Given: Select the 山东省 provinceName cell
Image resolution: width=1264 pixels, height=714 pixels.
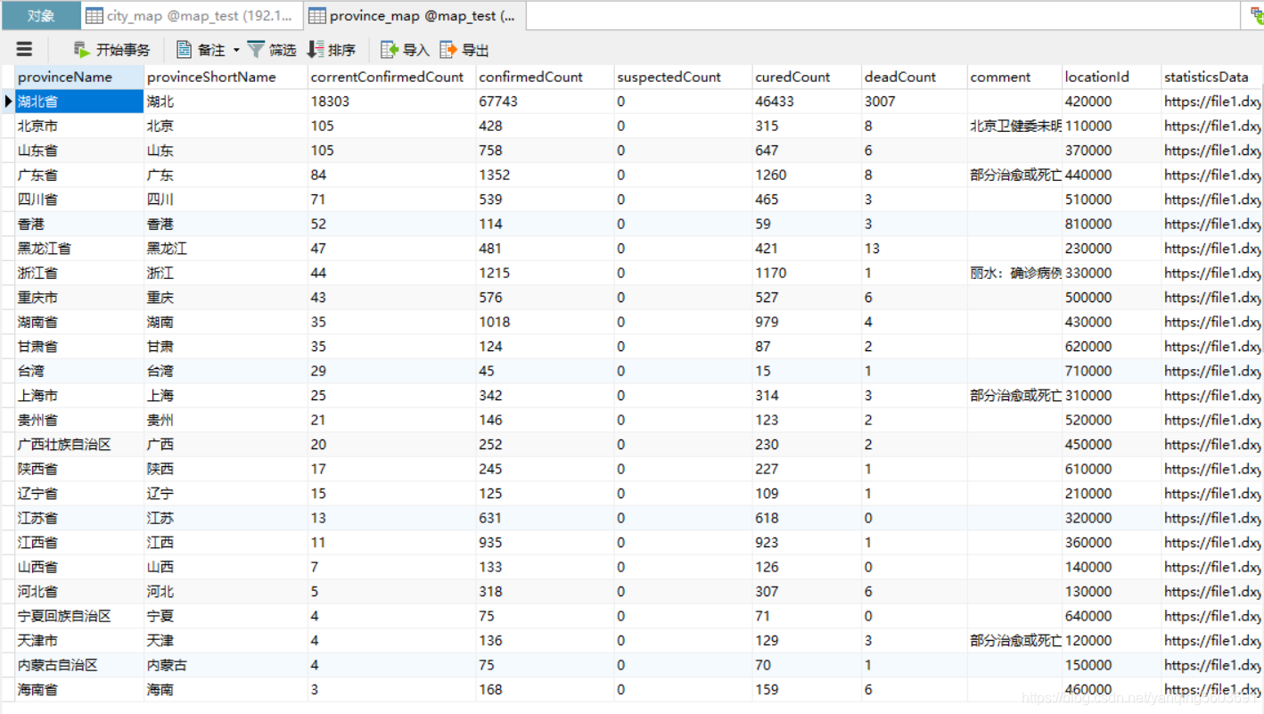Looking at the screenshot, I should click(x=79, y=151).
